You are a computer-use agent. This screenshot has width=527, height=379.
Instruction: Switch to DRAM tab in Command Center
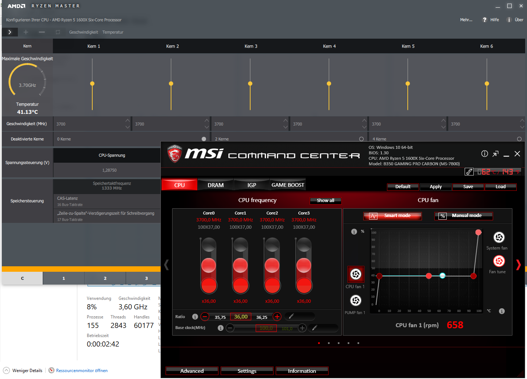(x=216, y=185)
